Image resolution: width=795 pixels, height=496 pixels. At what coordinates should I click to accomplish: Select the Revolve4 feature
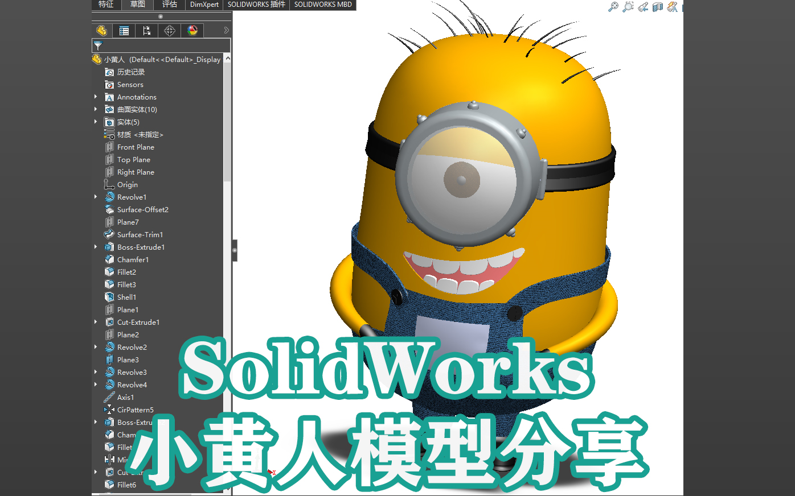(132, 385)
